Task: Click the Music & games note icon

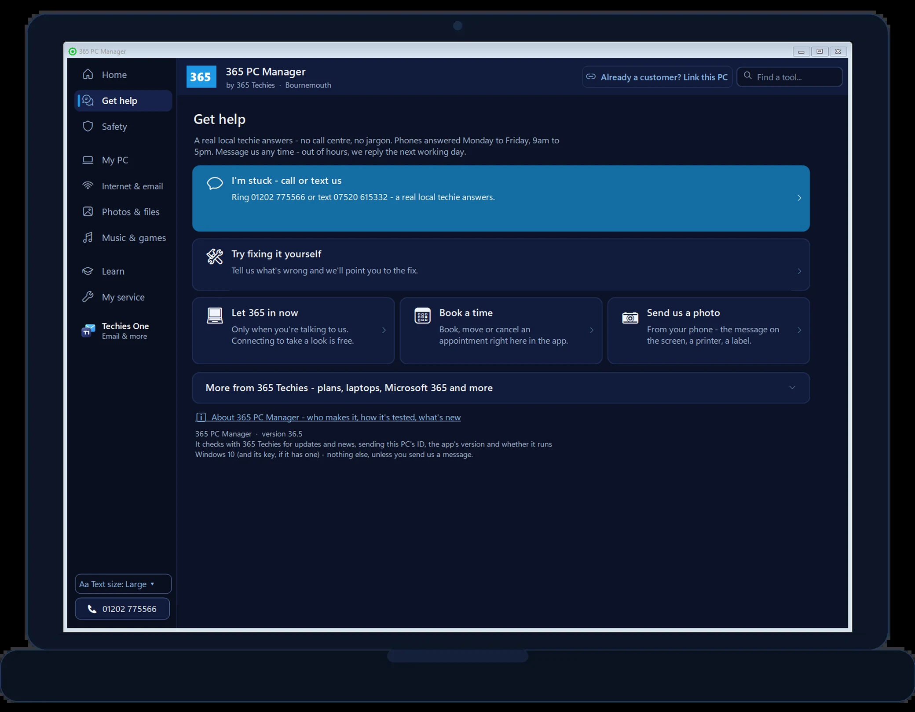Action: (x=88, y=238)
